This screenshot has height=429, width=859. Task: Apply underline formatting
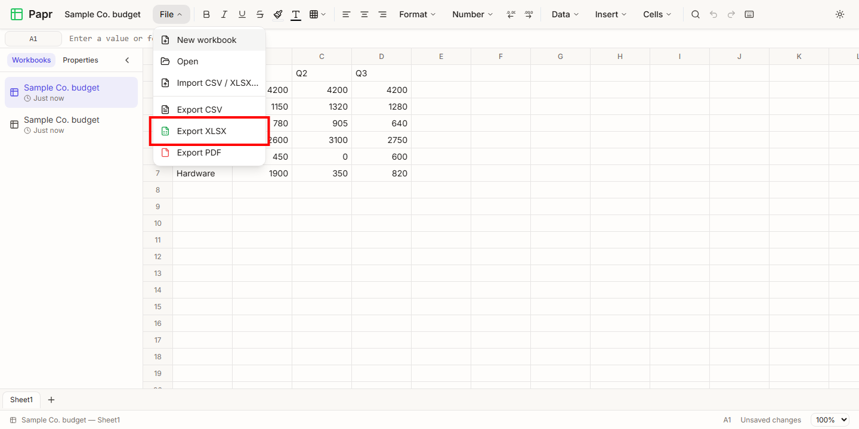point(242,14)
